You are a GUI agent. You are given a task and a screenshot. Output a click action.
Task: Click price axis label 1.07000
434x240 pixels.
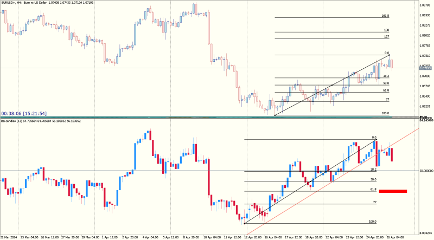(425, 76)
